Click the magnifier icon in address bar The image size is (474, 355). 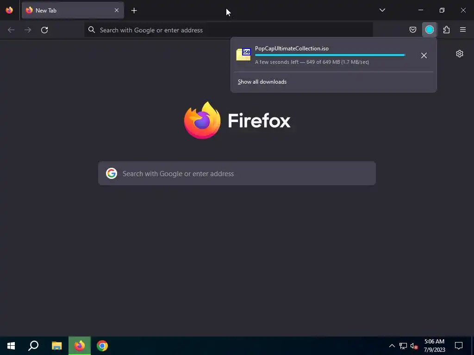(92, 30)
